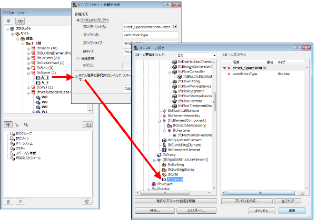
Task: Click the selection icon button right of search
Action: click(87, 125)
